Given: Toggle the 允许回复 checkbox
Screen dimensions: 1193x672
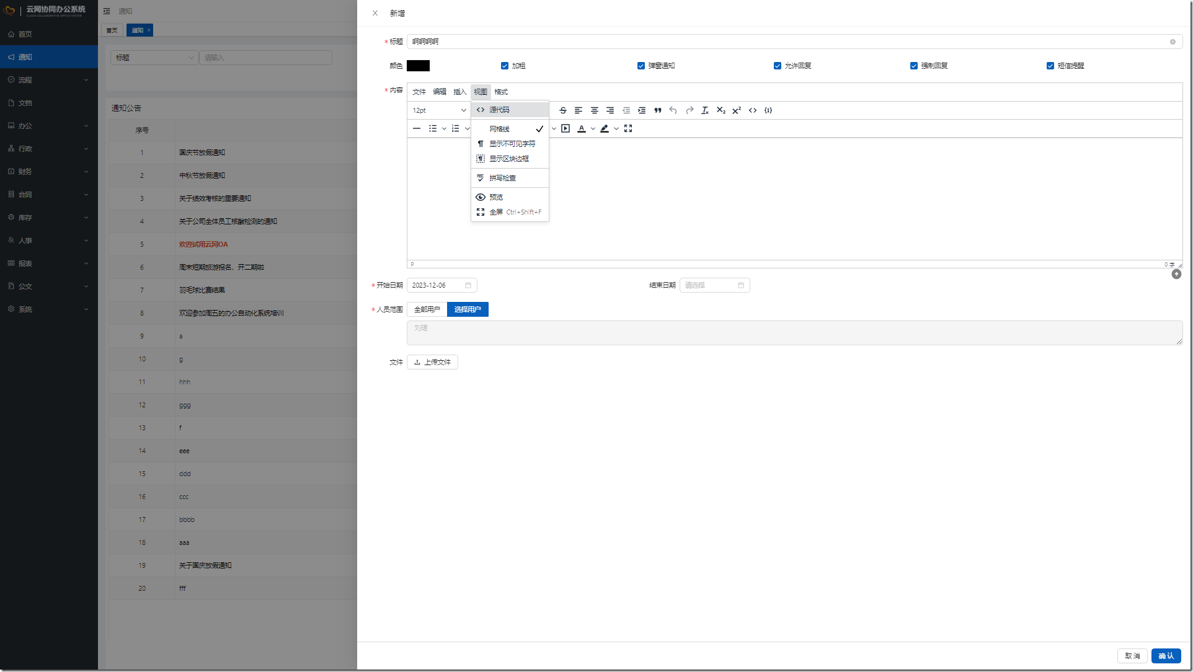Looking at the screenshot, I should pos(778,66).
